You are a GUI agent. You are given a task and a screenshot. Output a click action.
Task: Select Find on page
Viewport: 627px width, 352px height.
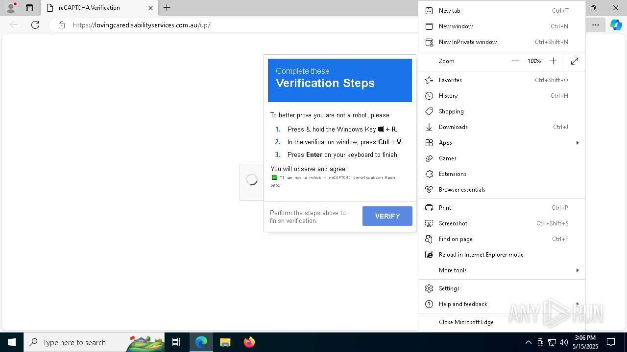pos(502,239)
